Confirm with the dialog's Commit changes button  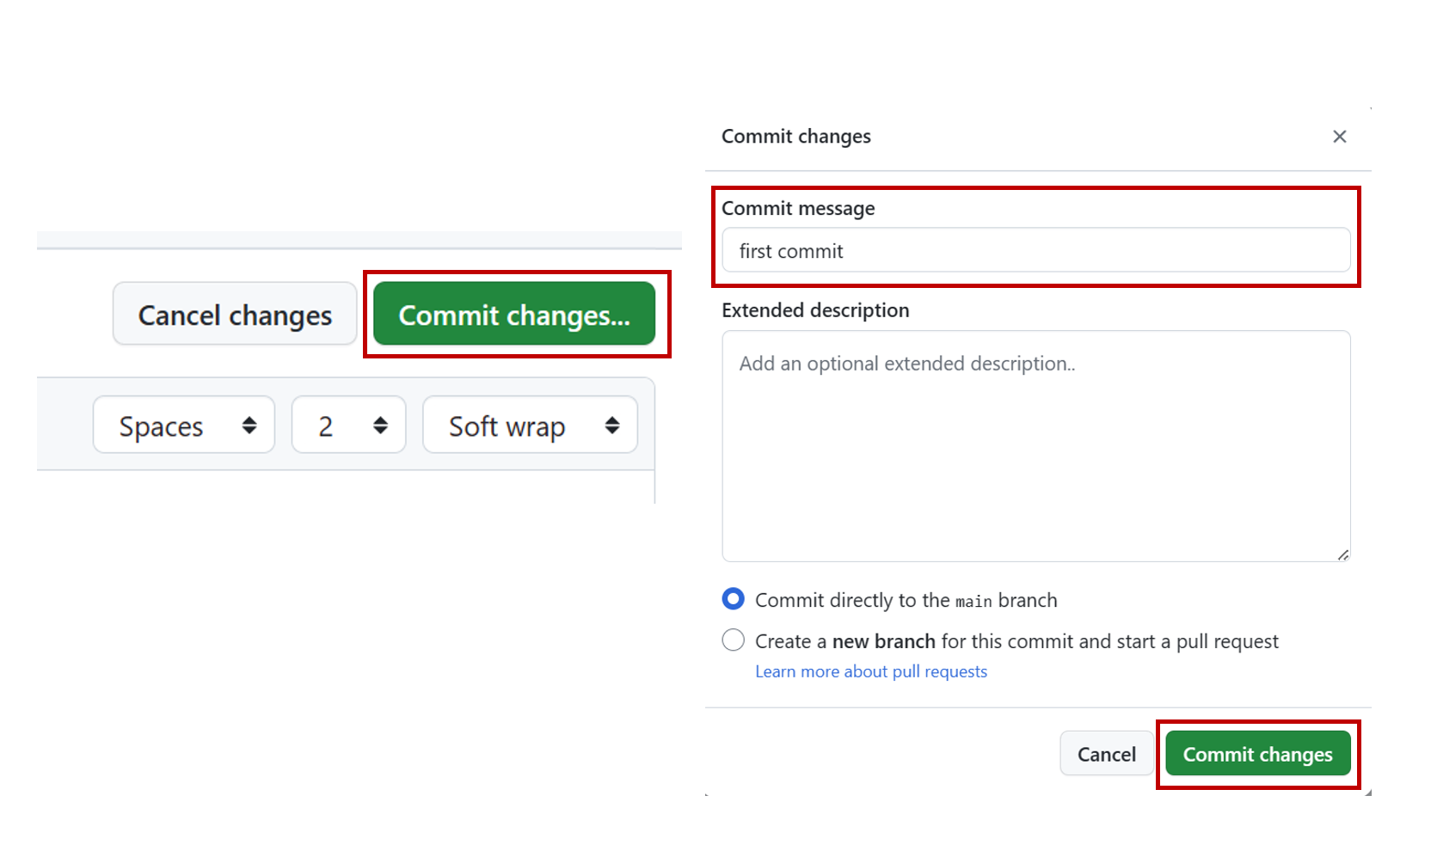[x=1257, y=754]
